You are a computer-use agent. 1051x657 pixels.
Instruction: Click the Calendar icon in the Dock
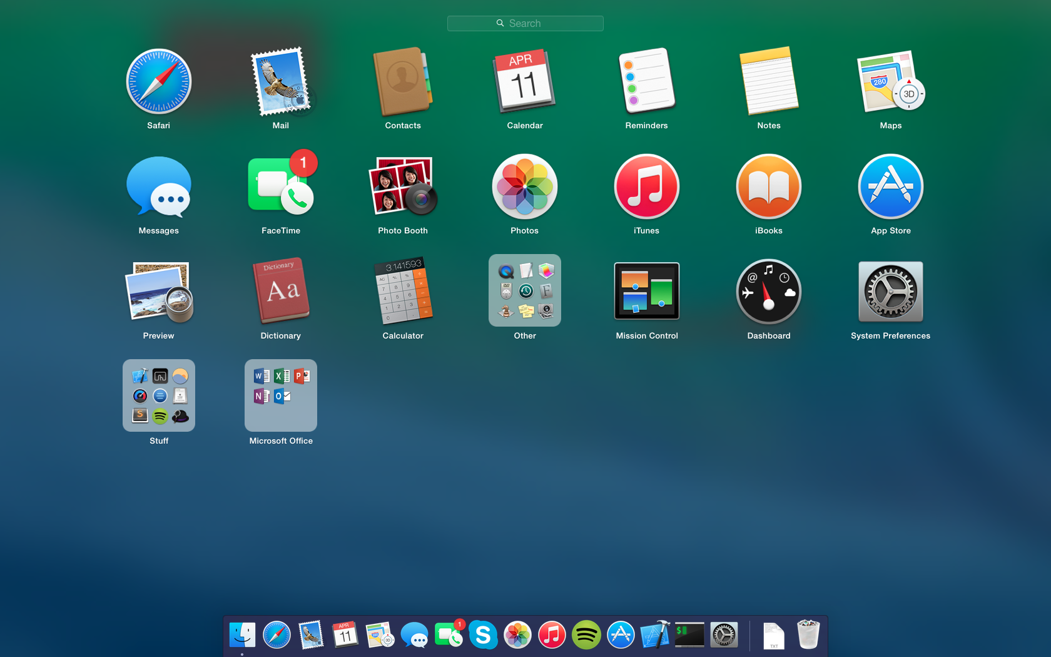[x=345, y=635]
